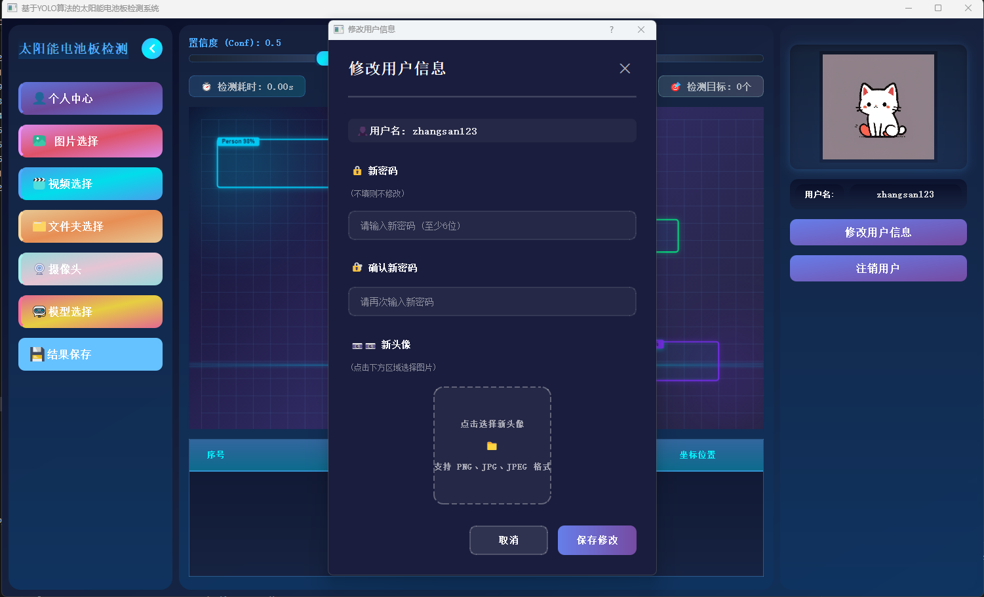
Task: Select the 个人中心 person icon in sidebar
Action: (x=40, y=98)
